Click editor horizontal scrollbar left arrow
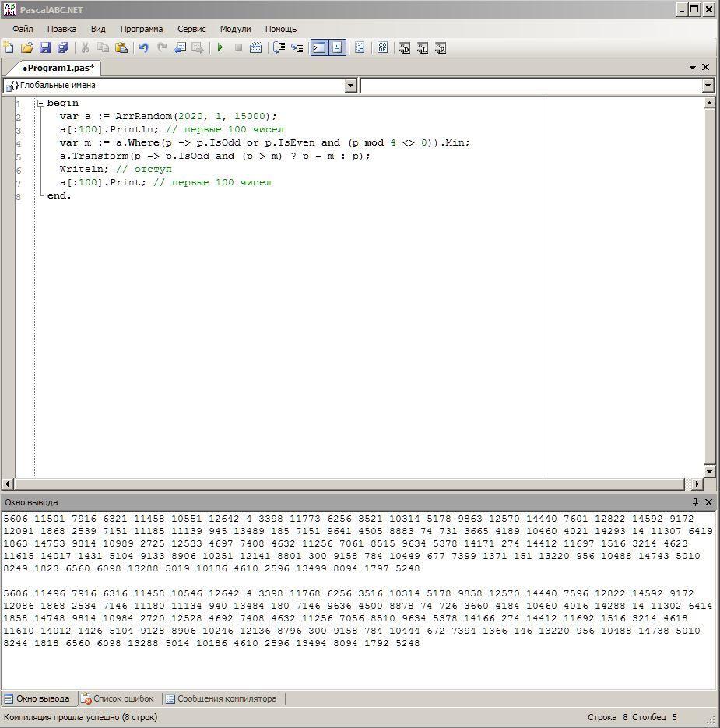This screenshot has height=728, width=720. pos(8,484)
